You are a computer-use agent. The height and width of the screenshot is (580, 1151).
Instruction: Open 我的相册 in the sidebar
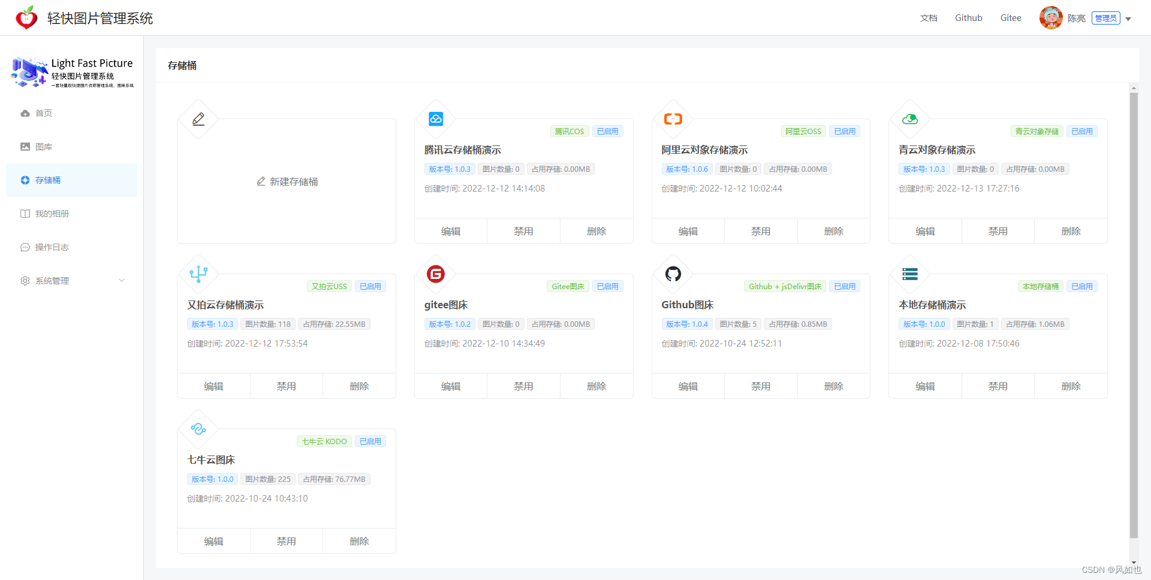point(72,214)
